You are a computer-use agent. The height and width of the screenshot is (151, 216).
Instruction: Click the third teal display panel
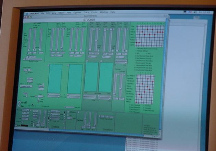(x=91, y=77)
